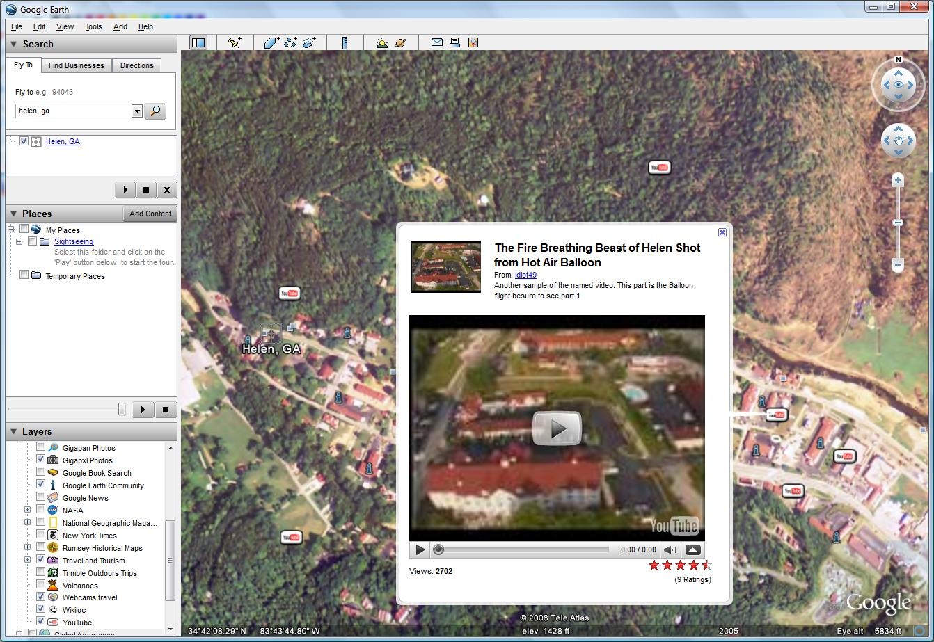Close the YouTube video balloon

click(x=722, y=232)
